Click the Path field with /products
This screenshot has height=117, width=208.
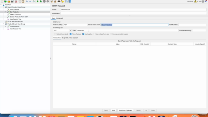(x=127, y=31)
